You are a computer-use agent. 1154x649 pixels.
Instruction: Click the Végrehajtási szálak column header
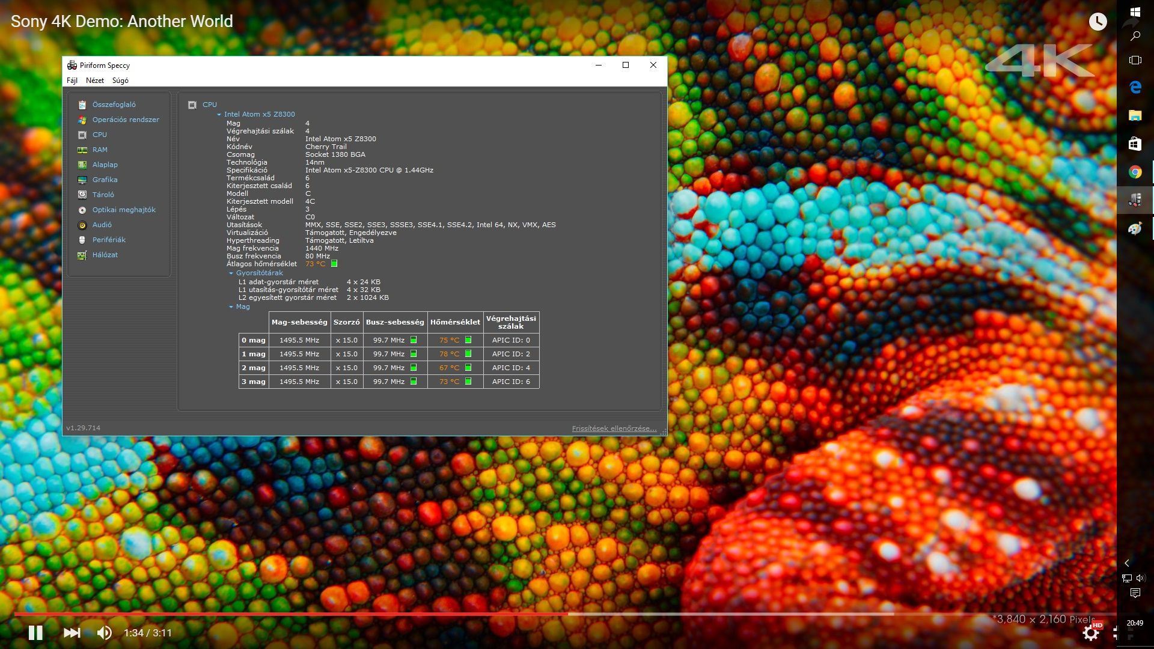pos(511,322)
